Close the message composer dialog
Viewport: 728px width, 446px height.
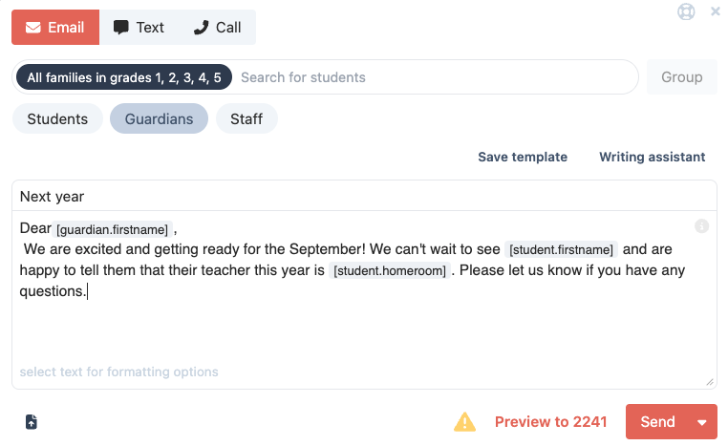[716, 12]
